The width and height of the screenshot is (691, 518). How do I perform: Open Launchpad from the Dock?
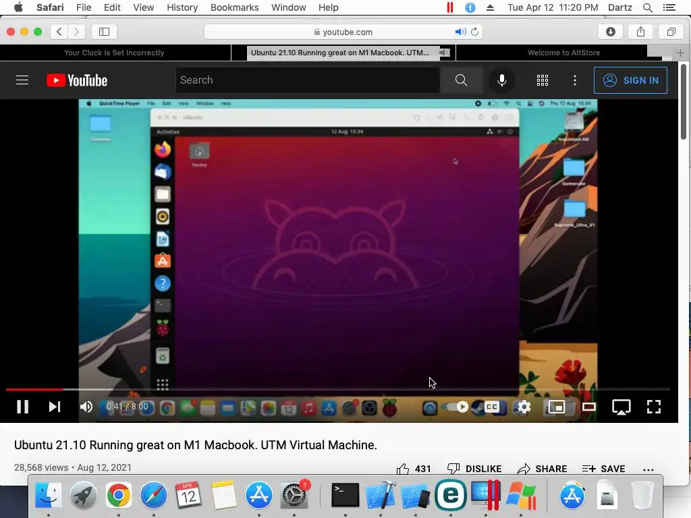click(x=83, y=495)
